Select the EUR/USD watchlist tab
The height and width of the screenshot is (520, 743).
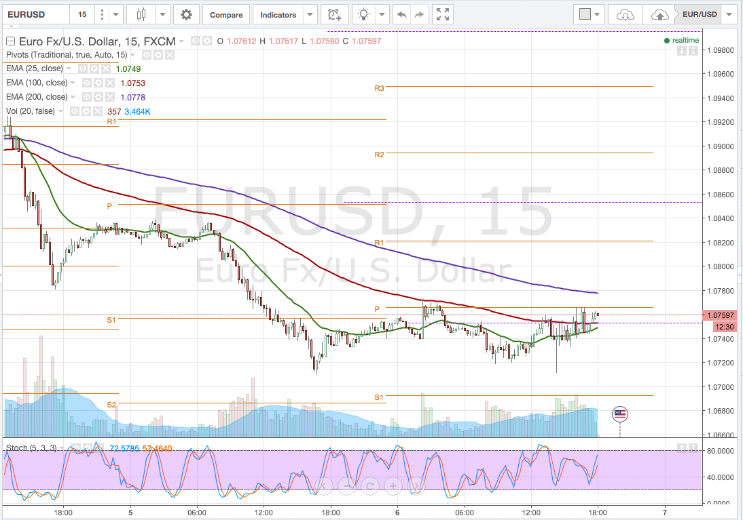point(700,14)
